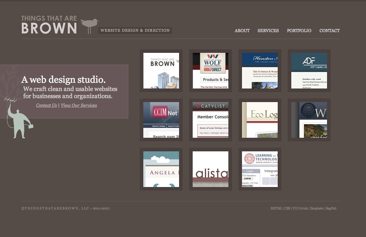
Task: Open the YUI Grids footer link
Action: click(300, 208)
